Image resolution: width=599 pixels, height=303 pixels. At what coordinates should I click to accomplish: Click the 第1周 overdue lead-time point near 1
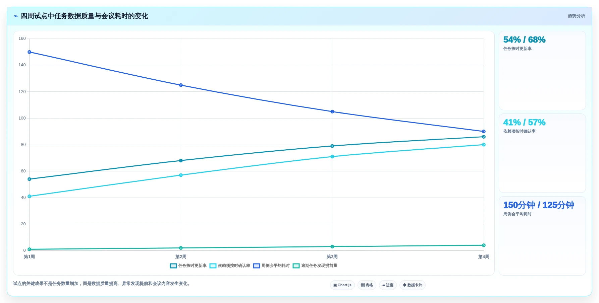pos(30,249)
